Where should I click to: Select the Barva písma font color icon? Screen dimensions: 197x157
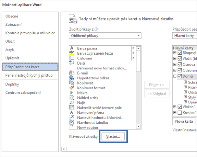(72, 48)
